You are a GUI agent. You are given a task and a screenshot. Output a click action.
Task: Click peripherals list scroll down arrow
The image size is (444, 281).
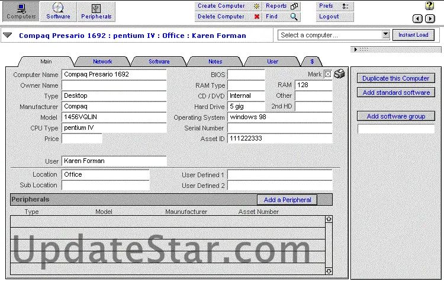[x=329, y=271]
